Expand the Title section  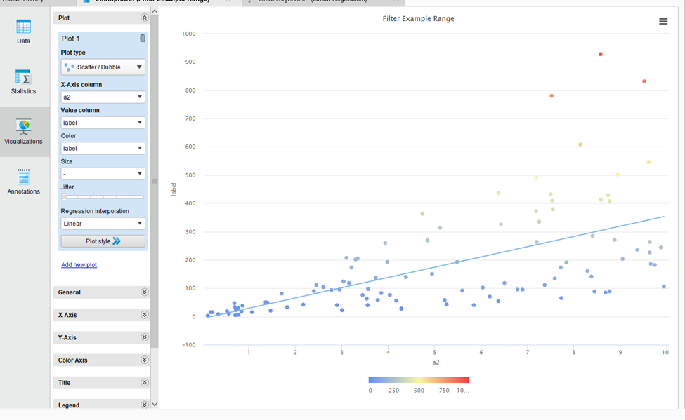(101, 383)
